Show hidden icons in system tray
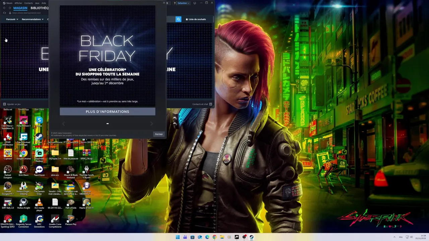 click(394, 237)
